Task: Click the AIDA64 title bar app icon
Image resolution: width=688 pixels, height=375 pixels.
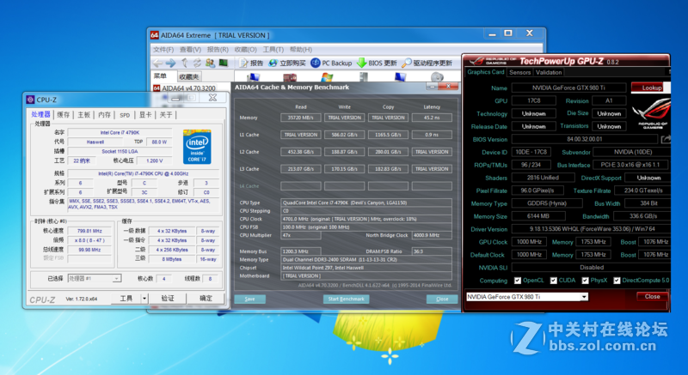Action: 155,35
